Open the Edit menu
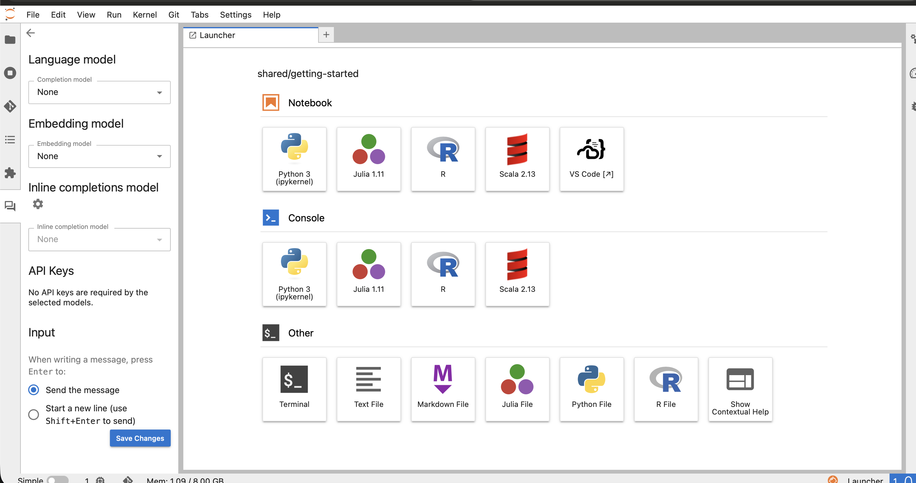 tap(58, 14)
